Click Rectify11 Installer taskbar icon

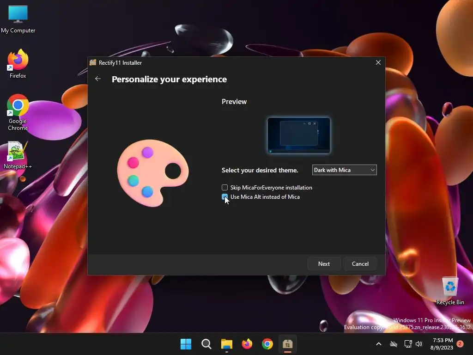[x=287, y=344]
